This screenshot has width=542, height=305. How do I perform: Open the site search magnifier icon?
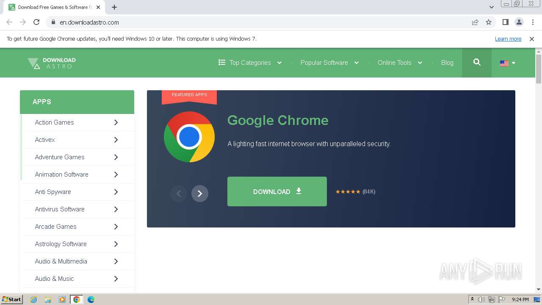coord(477,62)
